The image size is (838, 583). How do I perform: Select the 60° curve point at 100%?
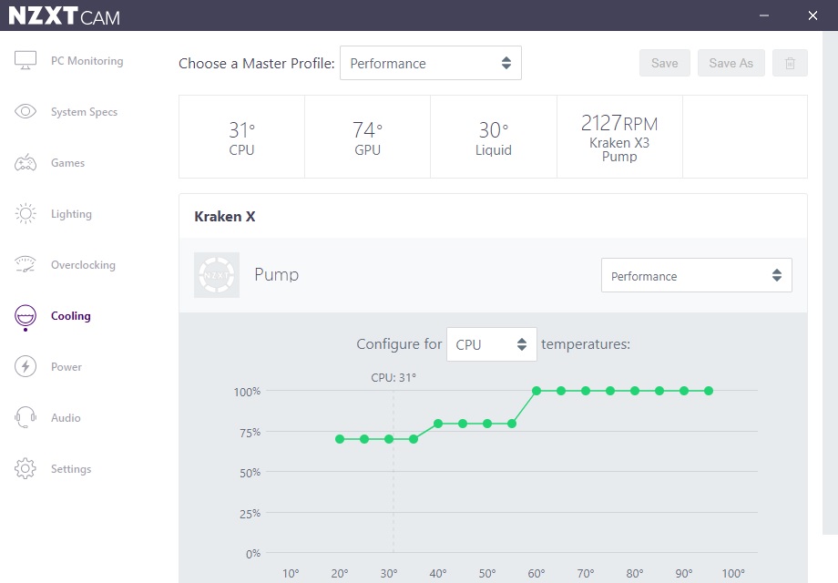pyautogui.click(x=537, y=391)
